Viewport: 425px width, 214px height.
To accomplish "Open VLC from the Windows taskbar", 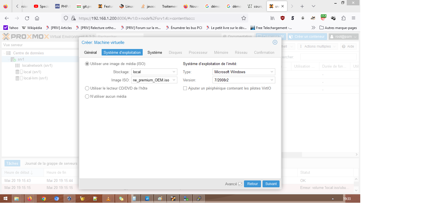I will [108, 199].
